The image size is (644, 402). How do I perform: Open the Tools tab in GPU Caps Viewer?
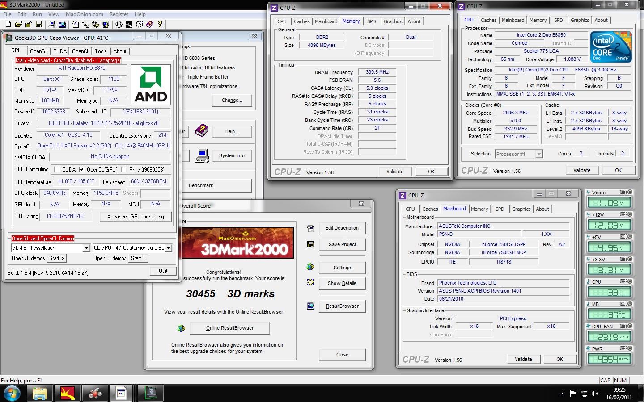coord(101,51)
